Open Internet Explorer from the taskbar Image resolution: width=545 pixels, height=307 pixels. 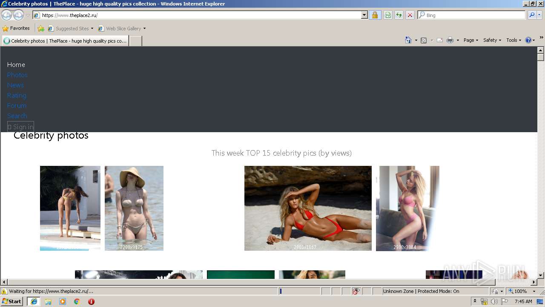tap(34, 301)
